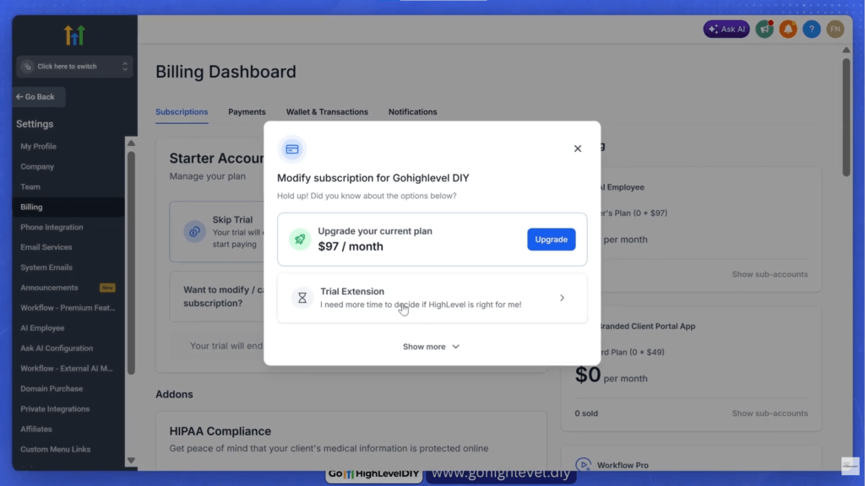Open the help question mark icon

(x=812, y=30)
